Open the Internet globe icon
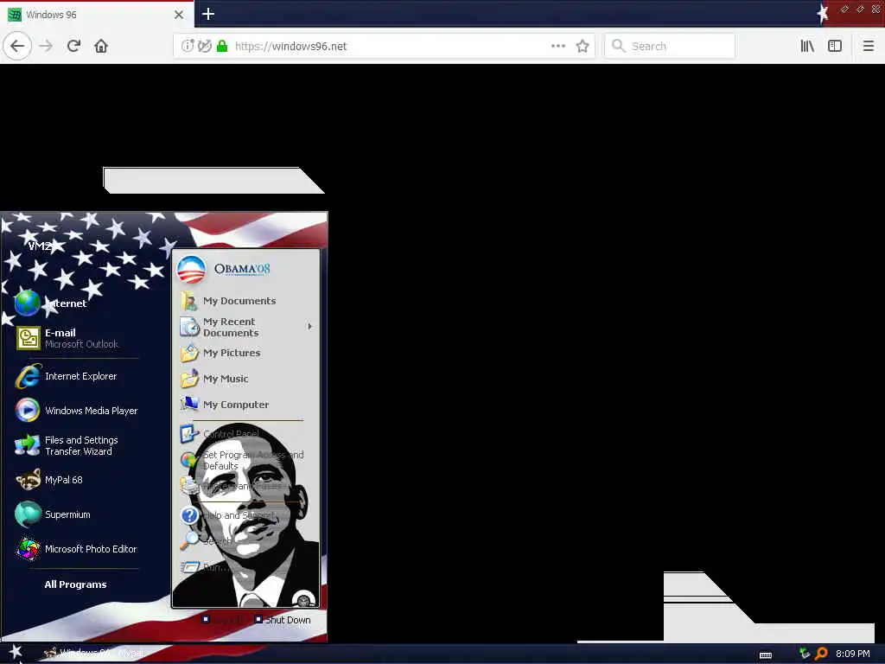 pyautogui.click(x=27, y=303)
